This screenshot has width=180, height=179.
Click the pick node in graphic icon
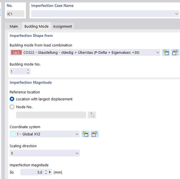92,115
